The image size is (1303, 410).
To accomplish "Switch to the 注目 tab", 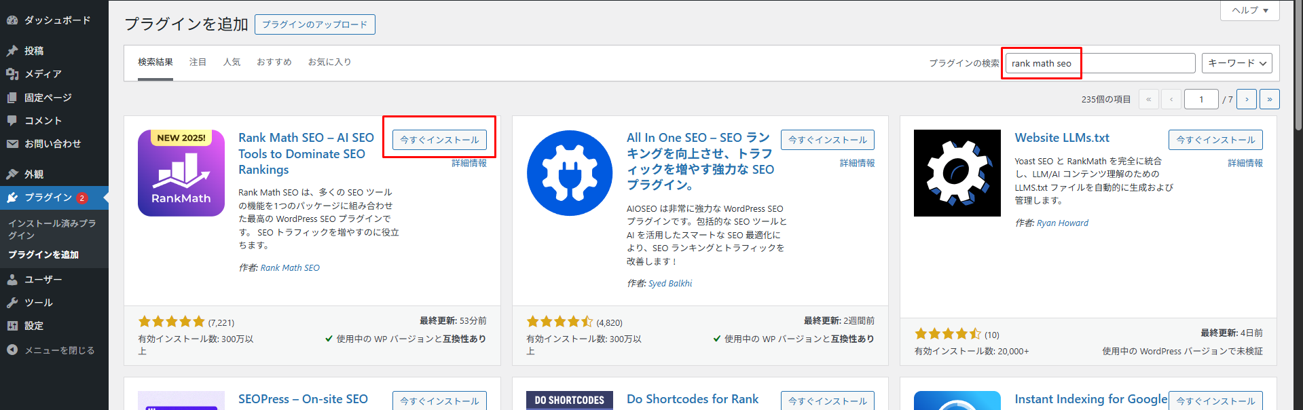I will 198,62.
